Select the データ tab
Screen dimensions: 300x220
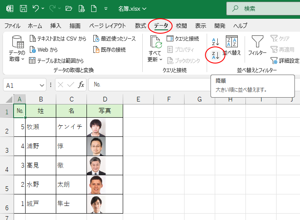(161, 26)
